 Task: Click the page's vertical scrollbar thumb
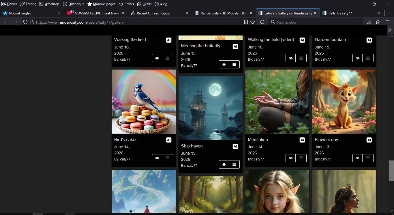391,171
